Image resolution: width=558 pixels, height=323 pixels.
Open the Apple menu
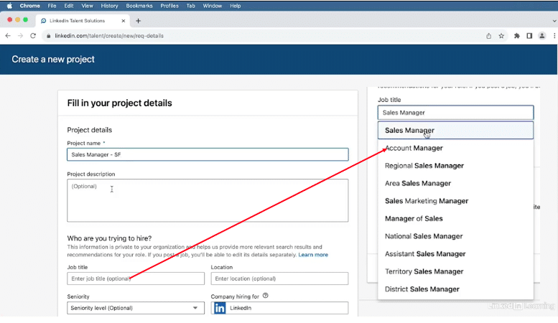click(x=9, y=6)
